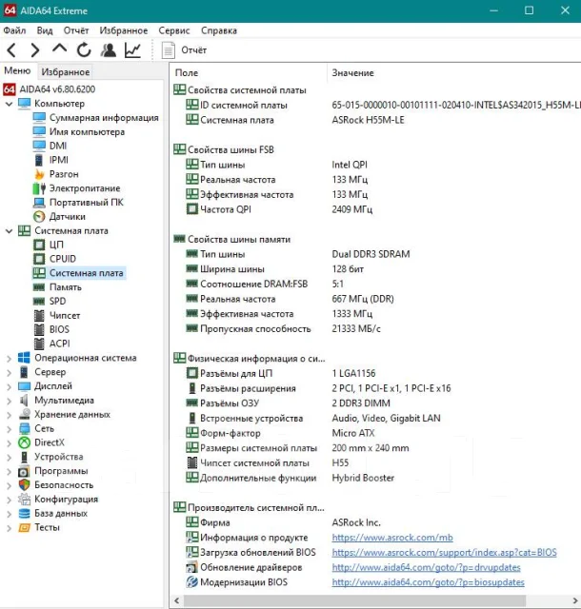The height and width of the screenshot is (609, 581).
Task: Open the Файл menu
Action: click(x=14, y=30)
